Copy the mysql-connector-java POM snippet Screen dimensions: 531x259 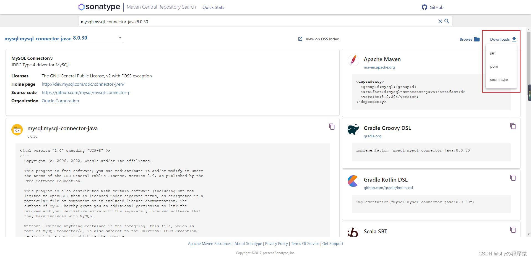click(x=332, y=127)
